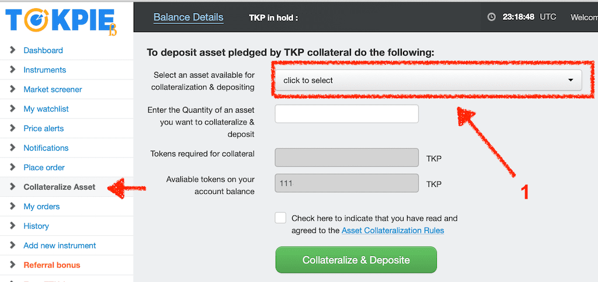Screen dimensions: 598x282
Task: Open the Referral bonus link
Action: (52, 265)
